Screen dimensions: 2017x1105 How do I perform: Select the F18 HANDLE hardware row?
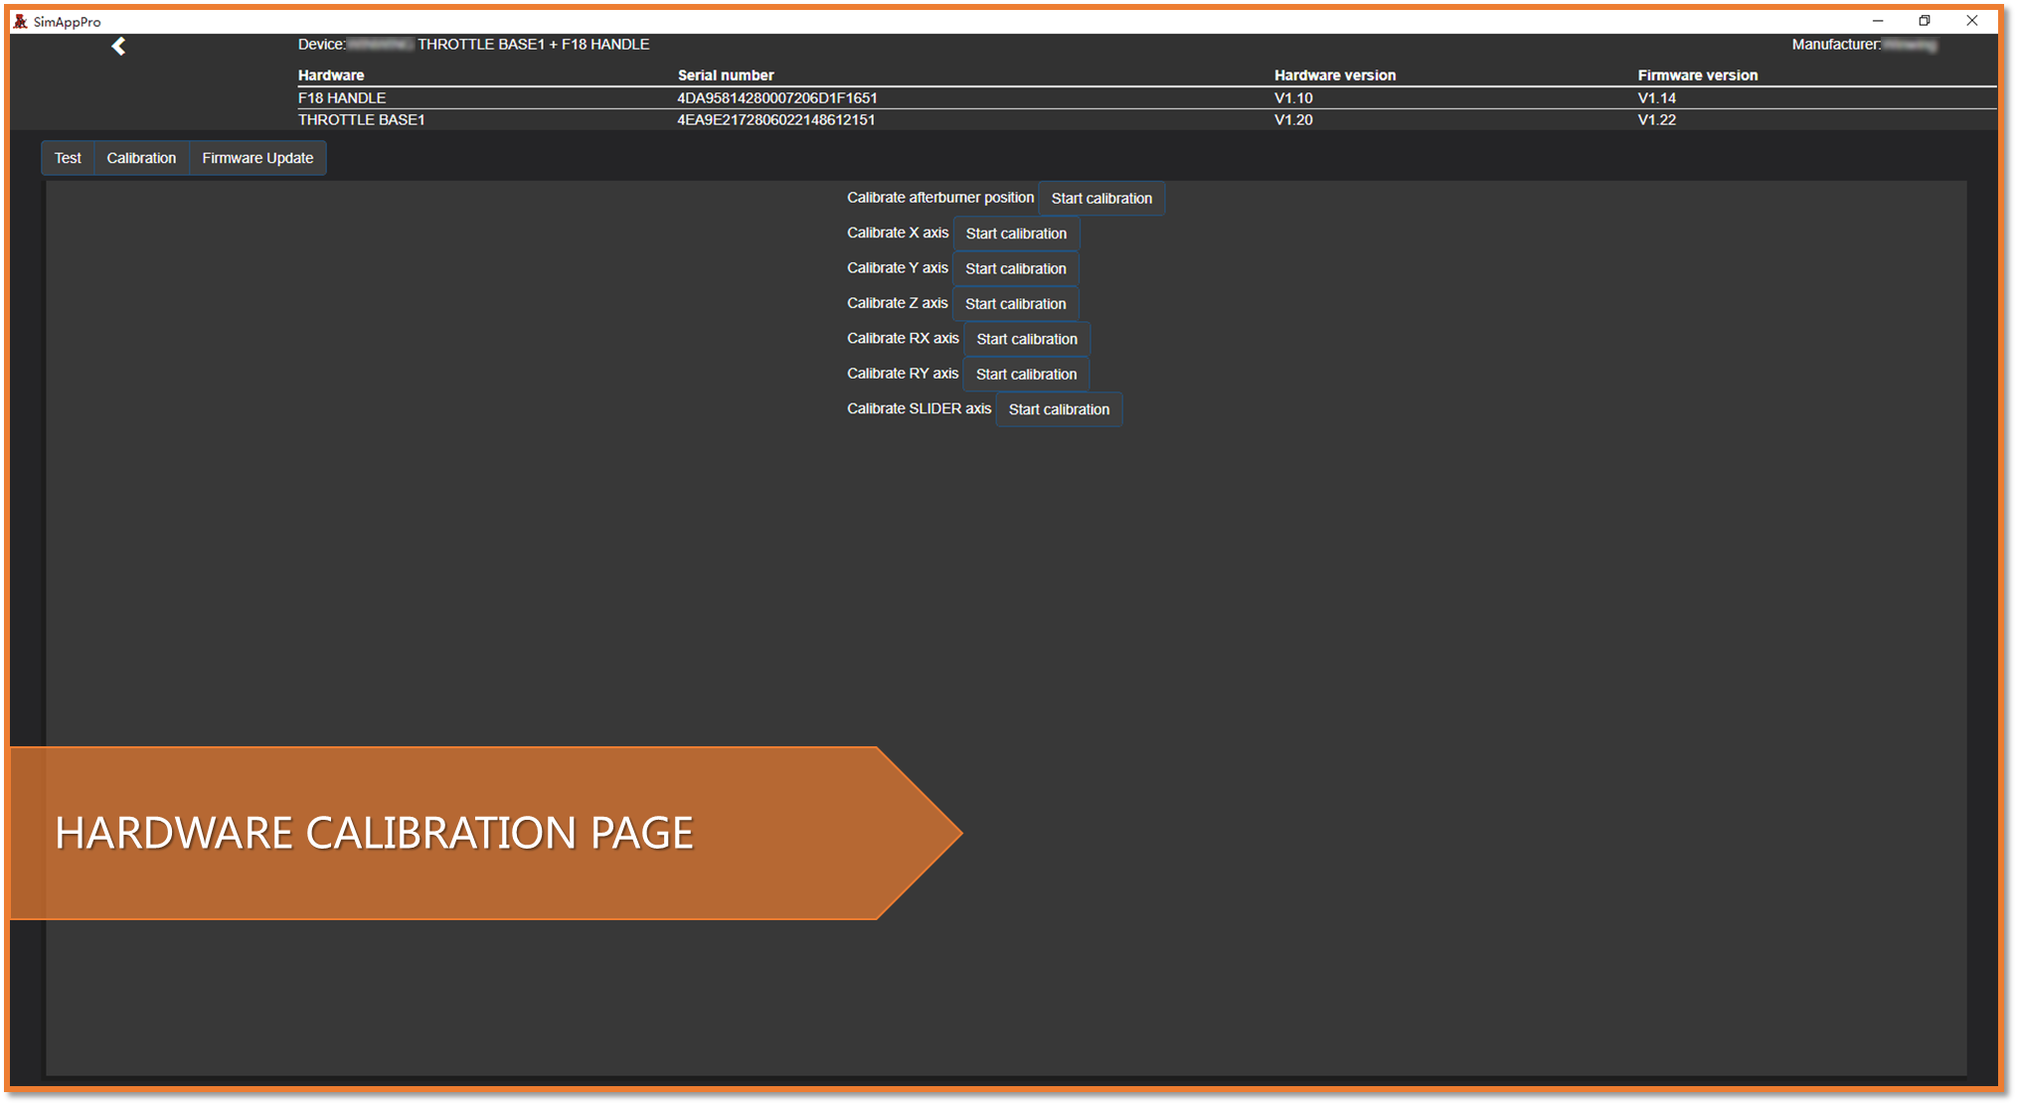pos(342,97)
